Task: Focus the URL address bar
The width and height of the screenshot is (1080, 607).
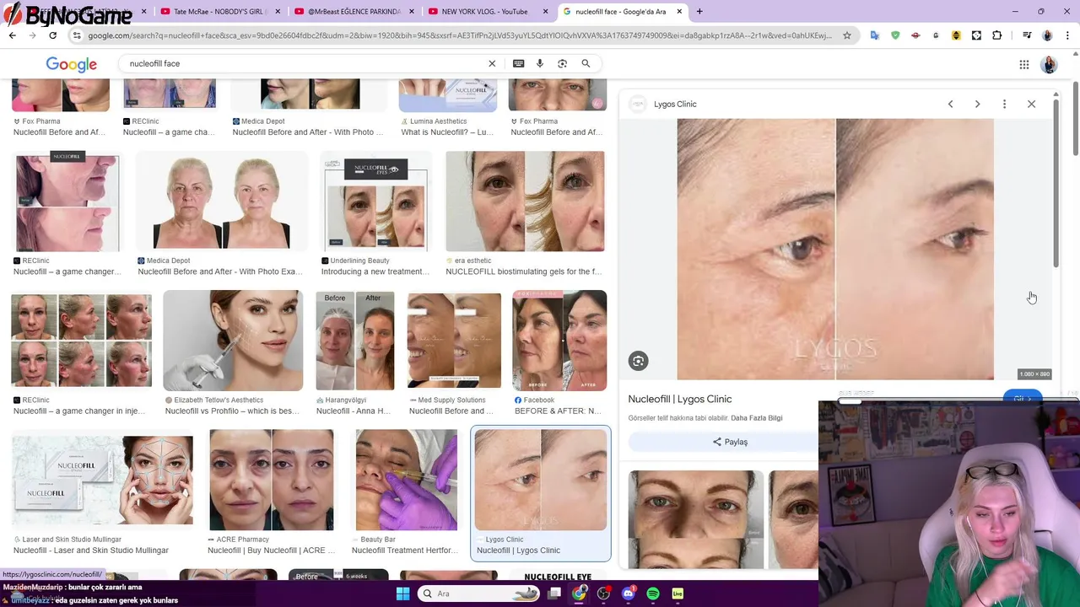Action: click(x=460, y=35)
